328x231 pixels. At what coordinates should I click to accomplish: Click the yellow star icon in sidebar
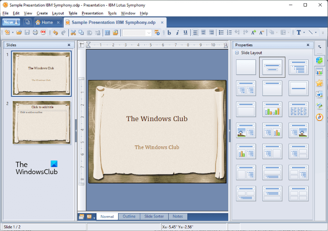tap(320, 83)
